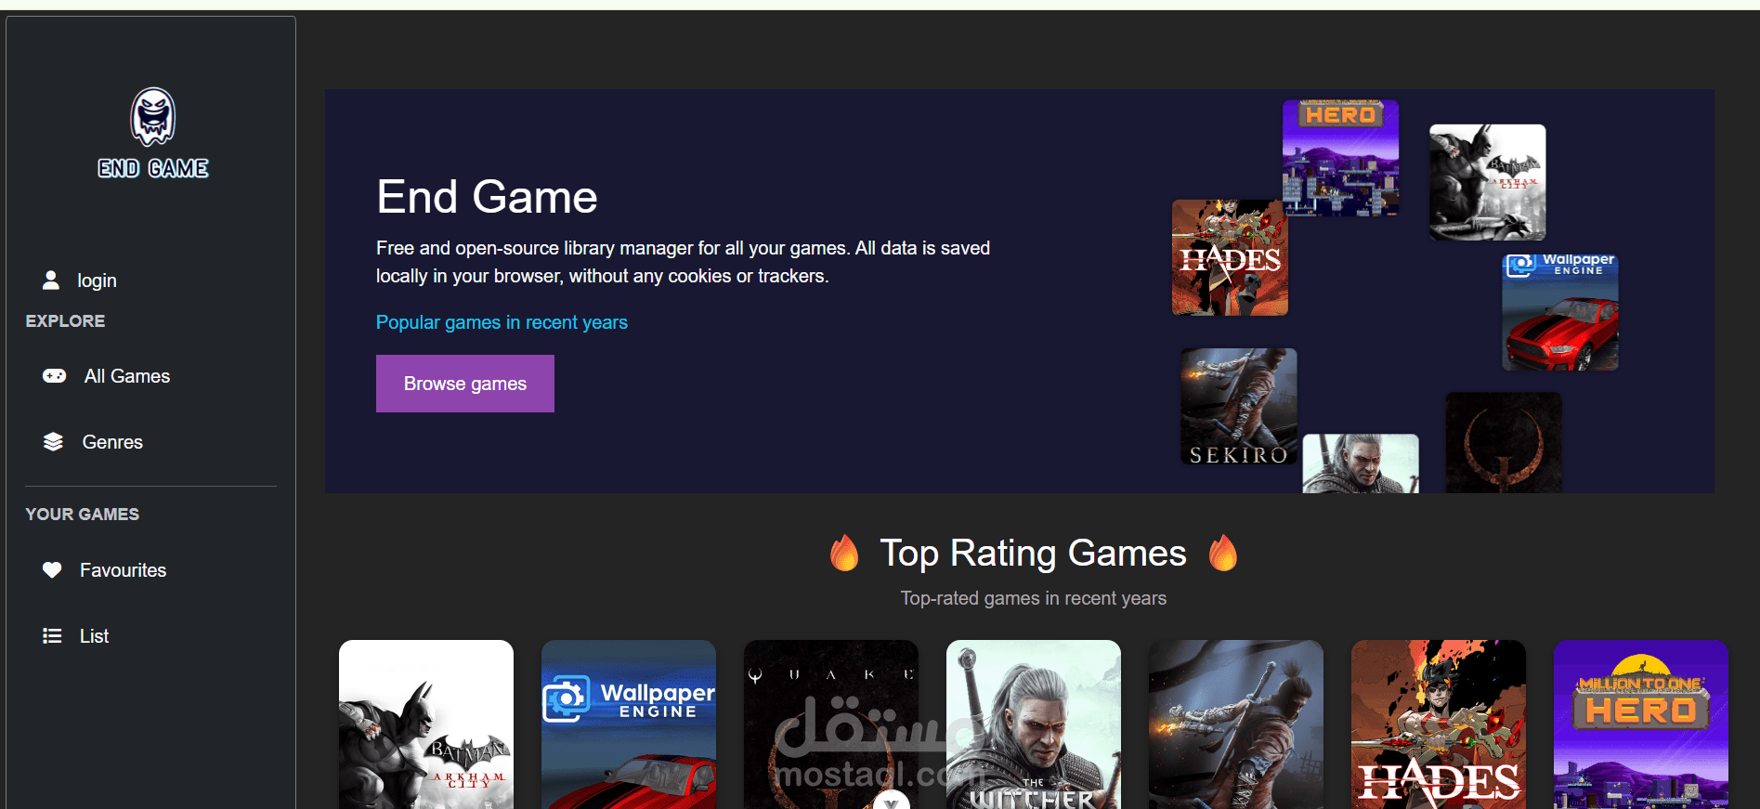The height and width of the screenshot is (809, 1760).
Task: Click the login user icon
Action: (51, 280)
